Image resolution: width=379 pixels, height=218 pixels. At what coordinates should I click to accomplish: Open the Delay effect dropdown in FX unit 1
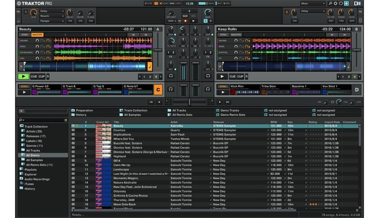52,11
